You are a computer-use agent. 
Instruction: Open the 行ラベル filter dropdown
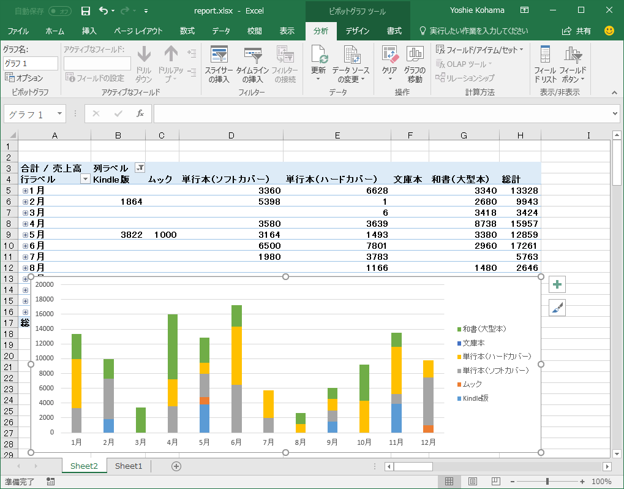85,180
